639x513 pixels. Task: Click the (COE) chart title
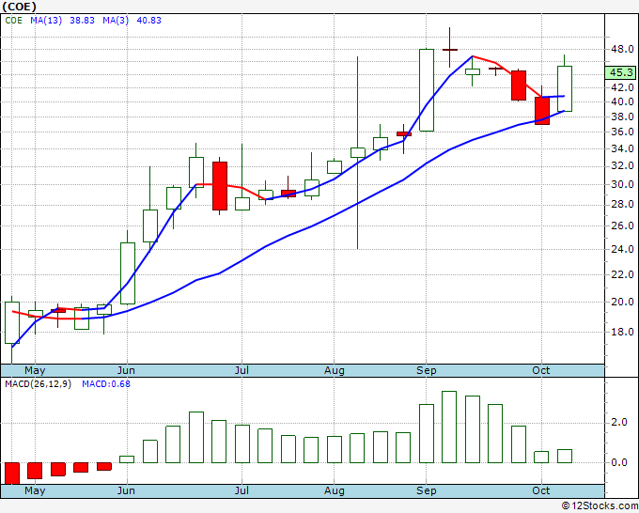[x=19, y=7]
